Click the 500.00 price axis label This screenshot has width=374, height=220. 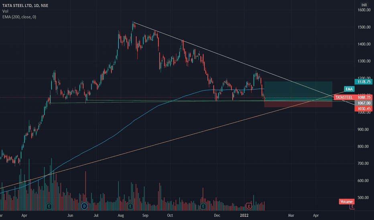click(x=363, y=198)
